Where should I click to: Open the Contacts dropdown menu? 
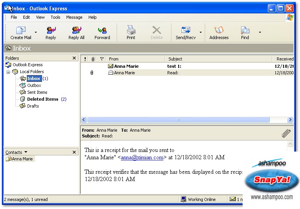click(x=26, y=152)
